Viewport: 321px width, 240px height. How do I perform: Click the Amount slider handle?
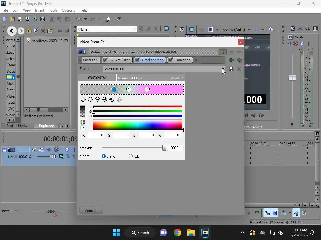tap(164, 148)
